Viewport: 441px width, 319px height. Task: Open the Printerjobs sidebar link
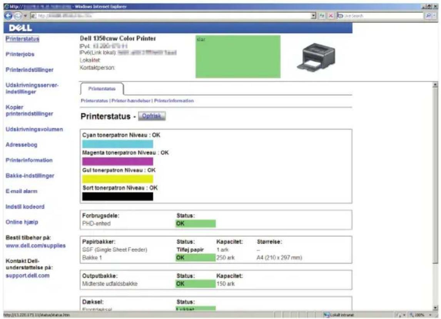click(20, 54)
